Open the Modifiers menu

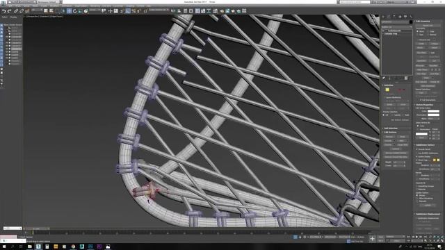pos(55,6)
